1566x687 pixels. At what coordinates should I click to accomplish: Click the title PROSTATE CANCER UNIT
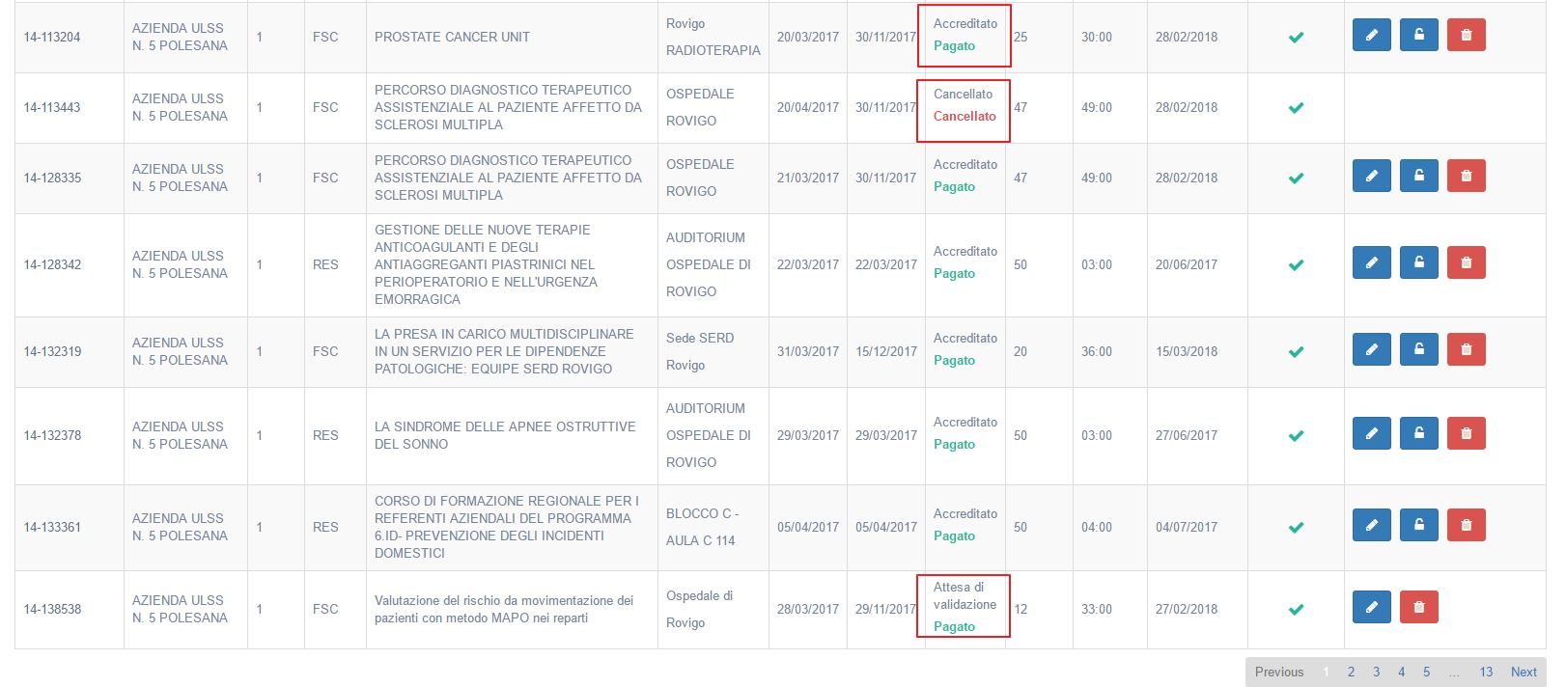(452, 38)
